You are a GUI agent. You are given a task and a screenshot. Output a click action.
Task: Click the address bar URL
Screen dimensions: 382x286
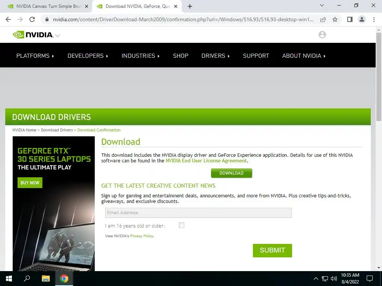(183, 19)
